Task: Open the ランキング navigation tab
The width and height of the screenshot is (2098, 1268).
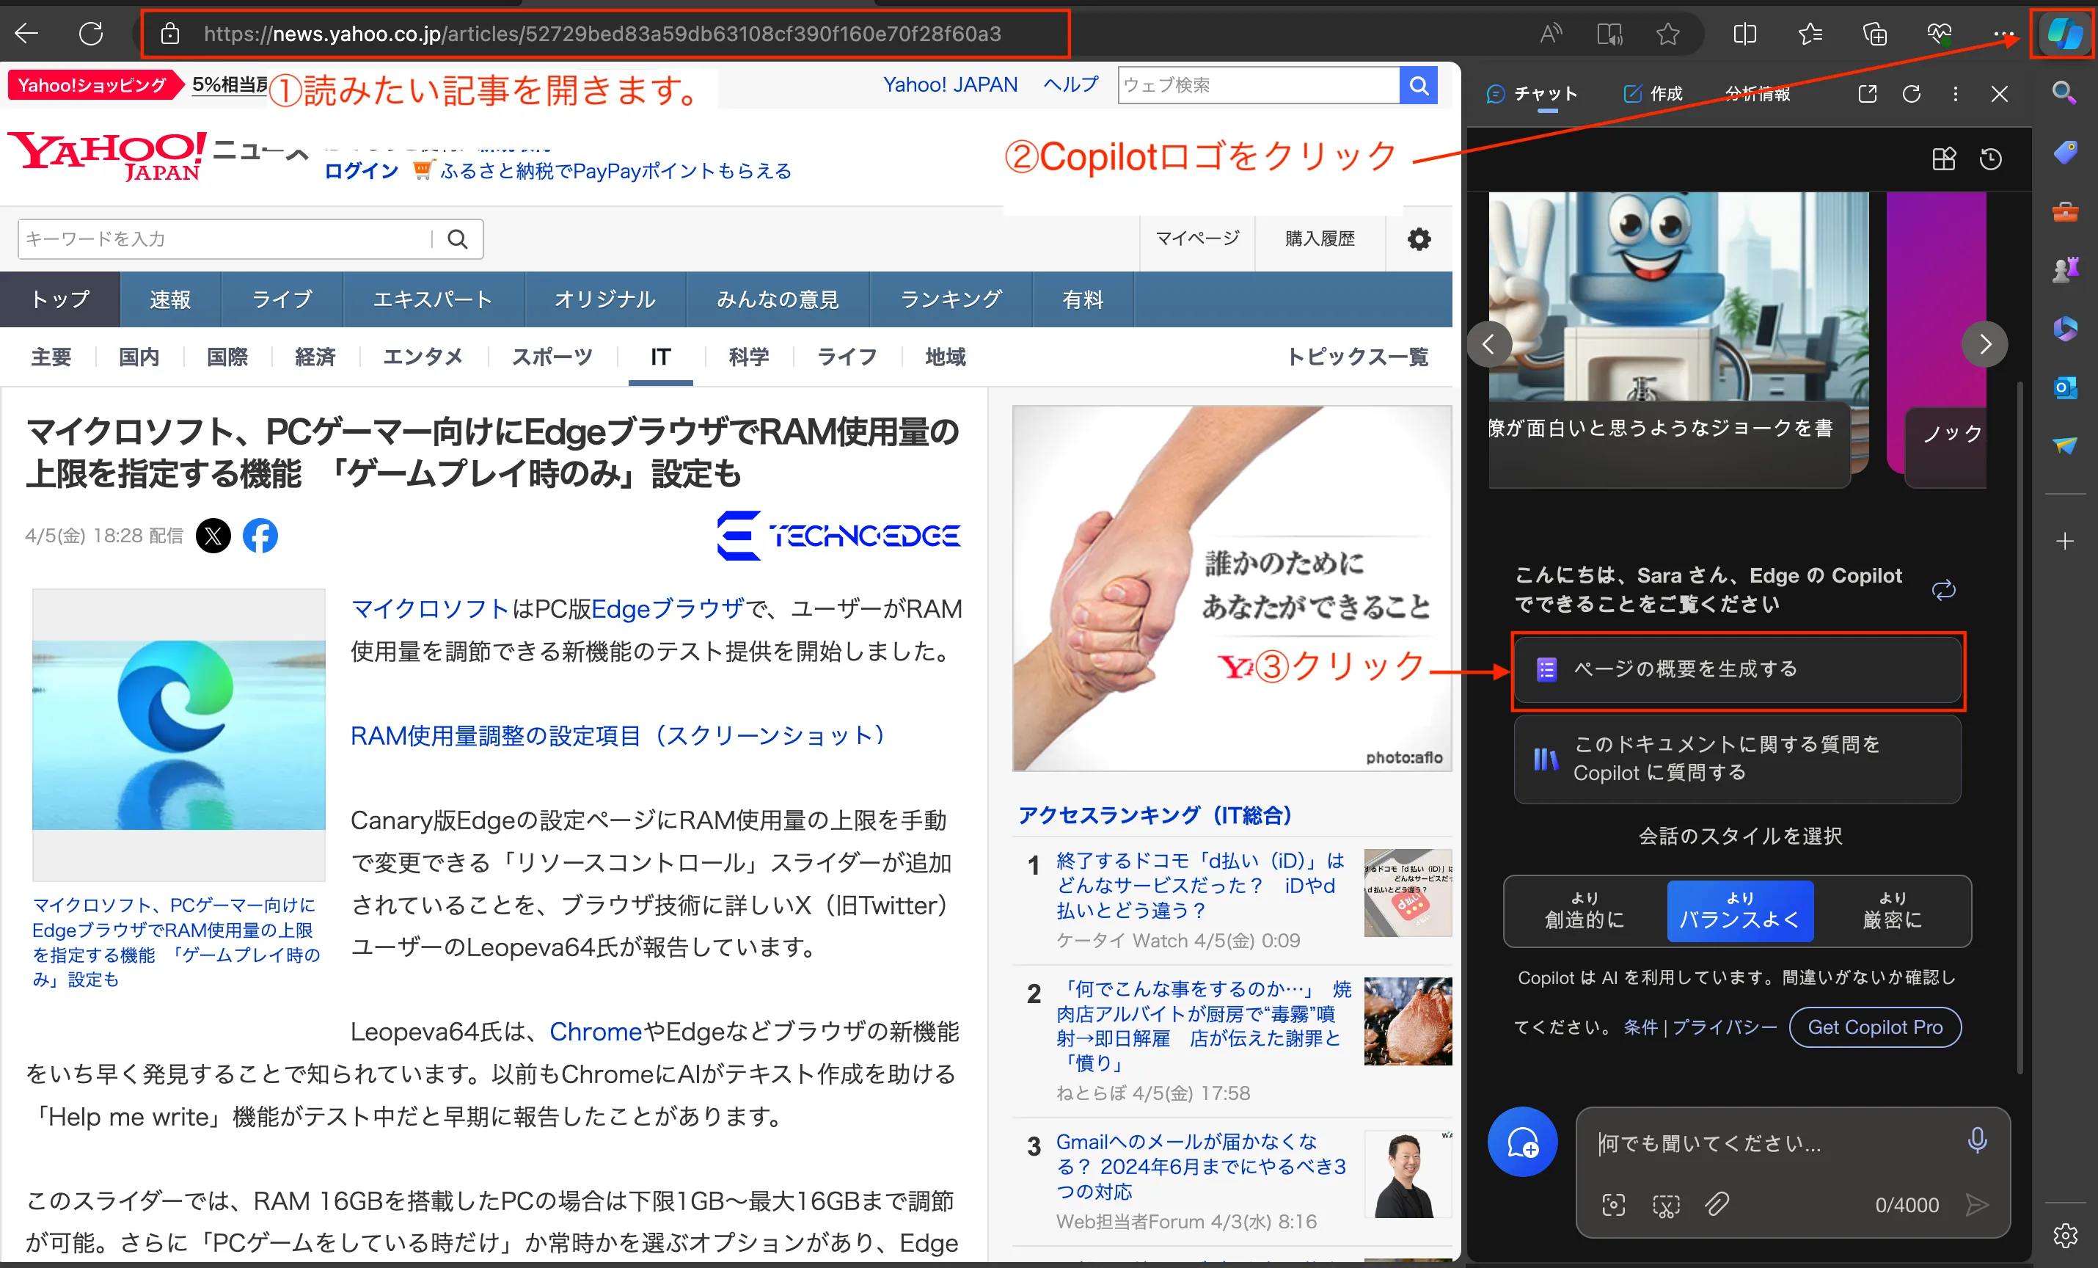Action: click(x=951, y=299)
